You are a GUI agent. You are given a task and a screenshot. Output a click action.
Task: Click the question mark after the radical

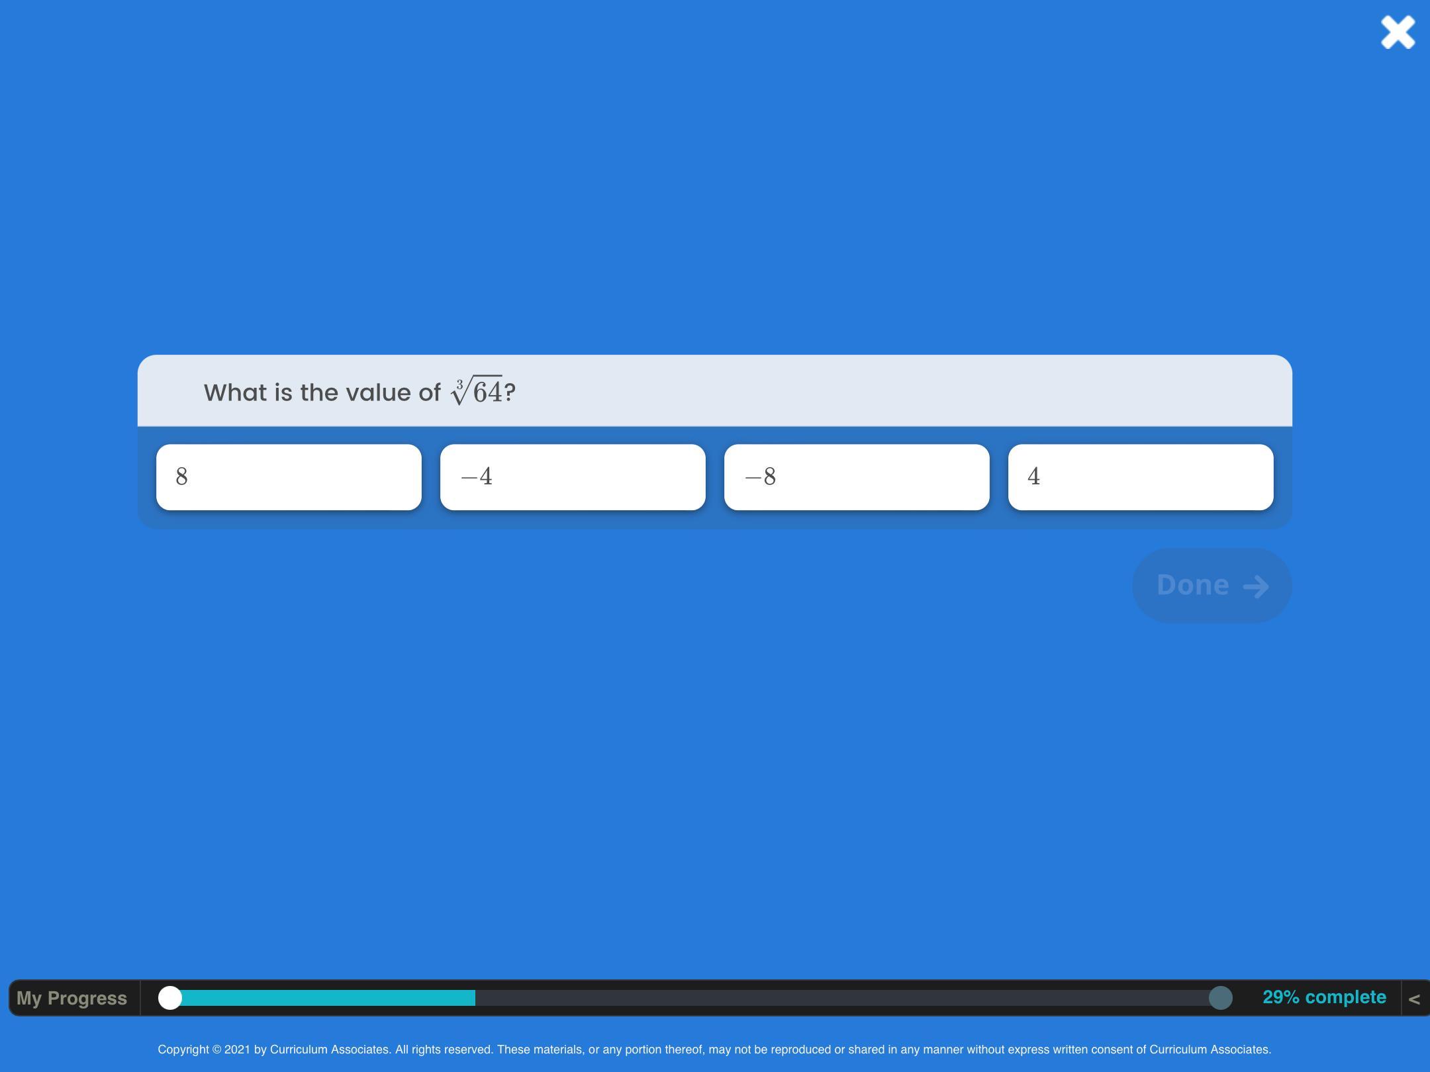(x=510, y=392)
